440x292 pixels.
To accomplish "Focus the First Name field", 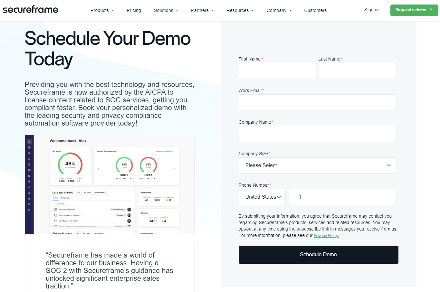I will coord(277,71).
